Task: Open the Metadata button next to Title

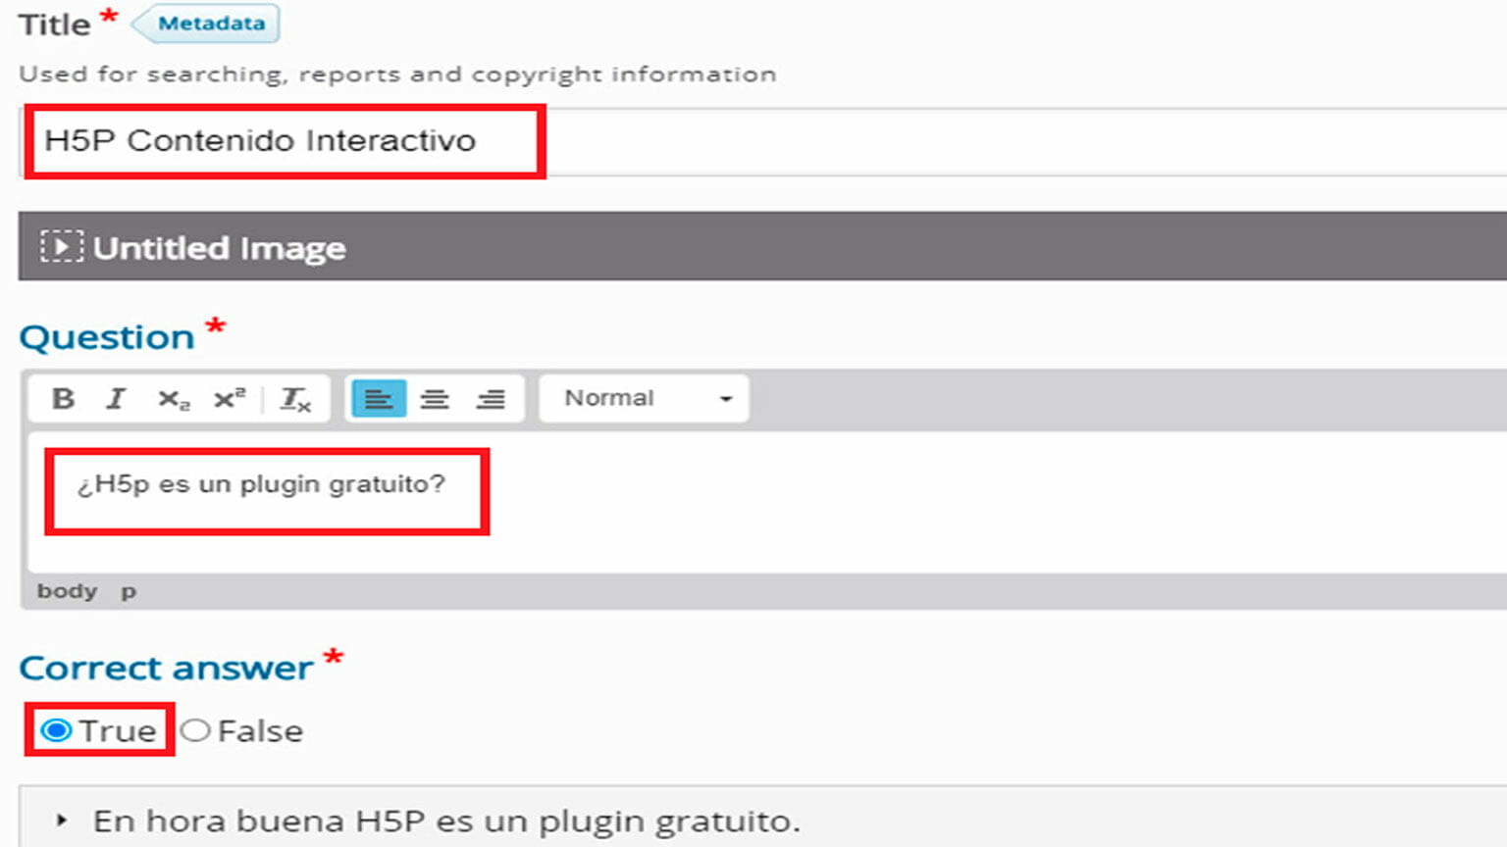Action: click(207, 24)
